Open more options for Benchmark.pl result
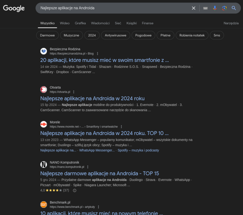243x215 pixels. point(98,207)
